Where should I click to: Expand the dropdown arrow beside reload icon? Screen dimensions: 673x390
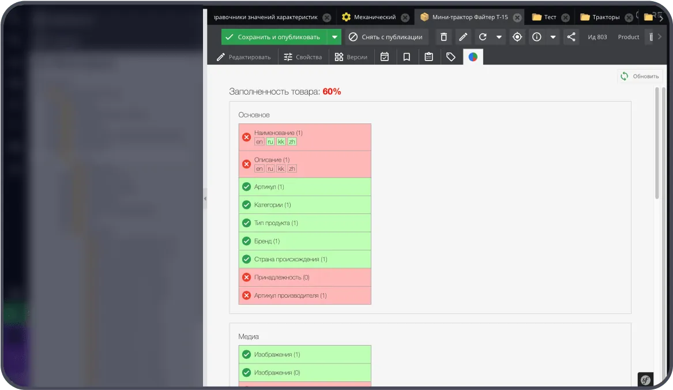[x=499, y=37]
